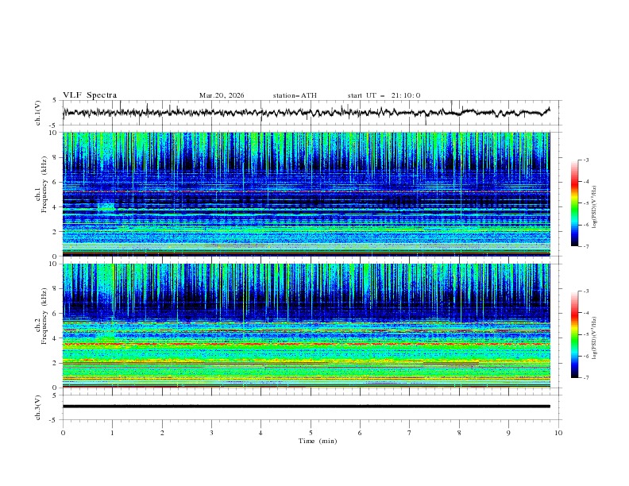Click the station=ATH label
Image resolution: width=629 pixels, height=486 pixels.
coord(295,95)
